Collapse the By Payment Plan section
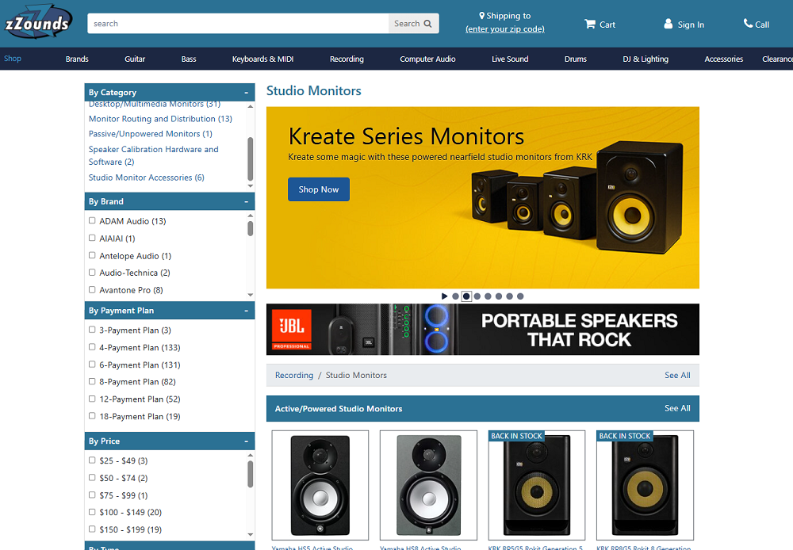Viewport: 793px width, 550px height. pos(247,311)
